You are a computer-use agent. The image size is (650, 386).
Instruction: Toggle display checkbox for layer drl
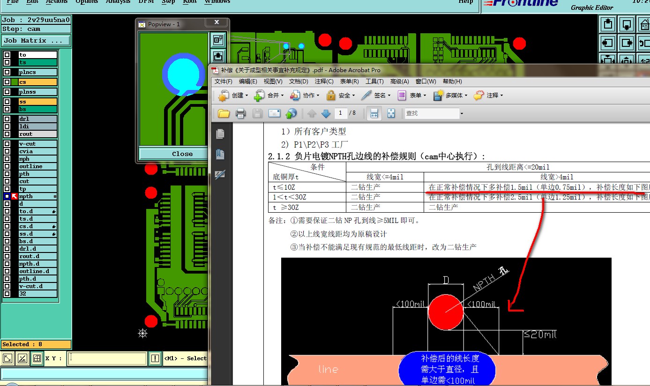pos(7,119)
